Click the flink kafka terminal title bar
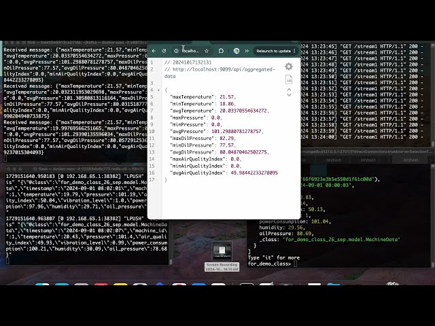This screenshot has height=326, width=435. click(x=75, y=42)
